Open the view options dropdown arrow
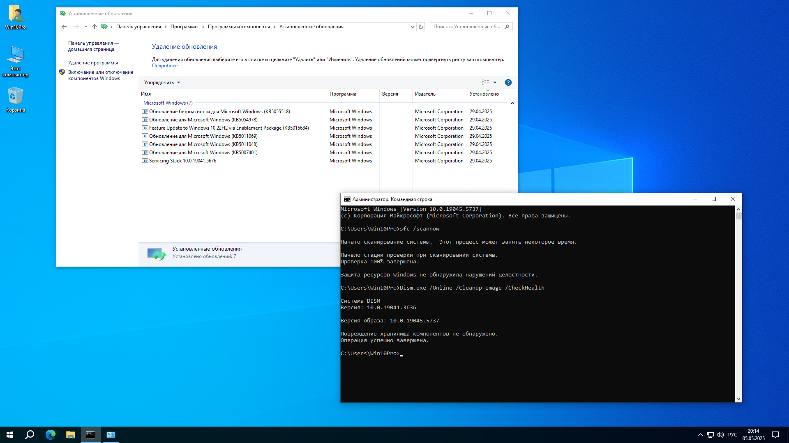789x443 pixels. coord(495,82)
